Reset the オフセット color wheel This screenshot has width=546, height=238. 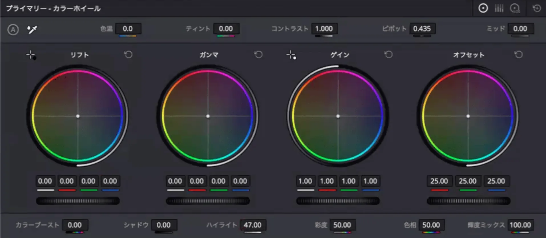pyautogui.click(x=519, y=55)
